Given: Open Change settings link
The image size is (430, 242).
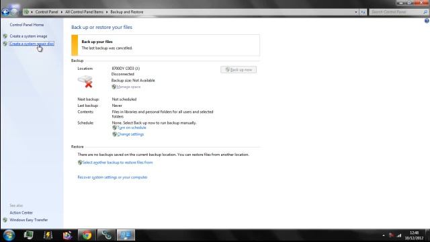Looking at the screenshot, I should tap(130, 134).
